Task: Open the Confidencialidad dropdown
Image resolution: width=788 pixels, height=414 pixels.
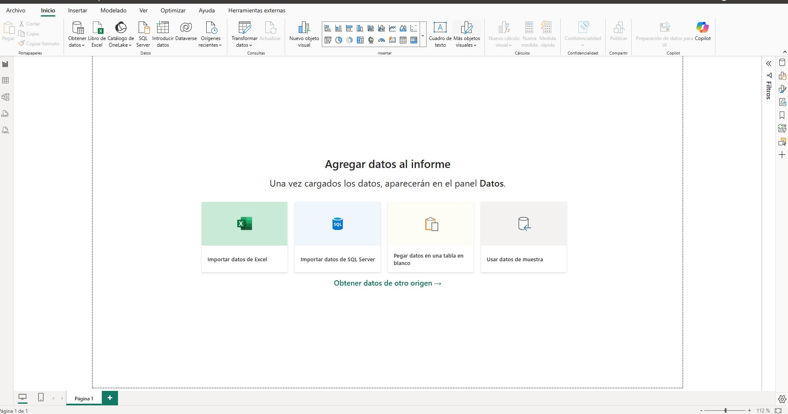Action: coord(583,34)
